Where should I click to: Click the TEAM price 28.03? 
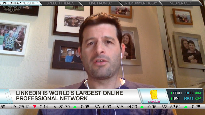pos(189,93)
